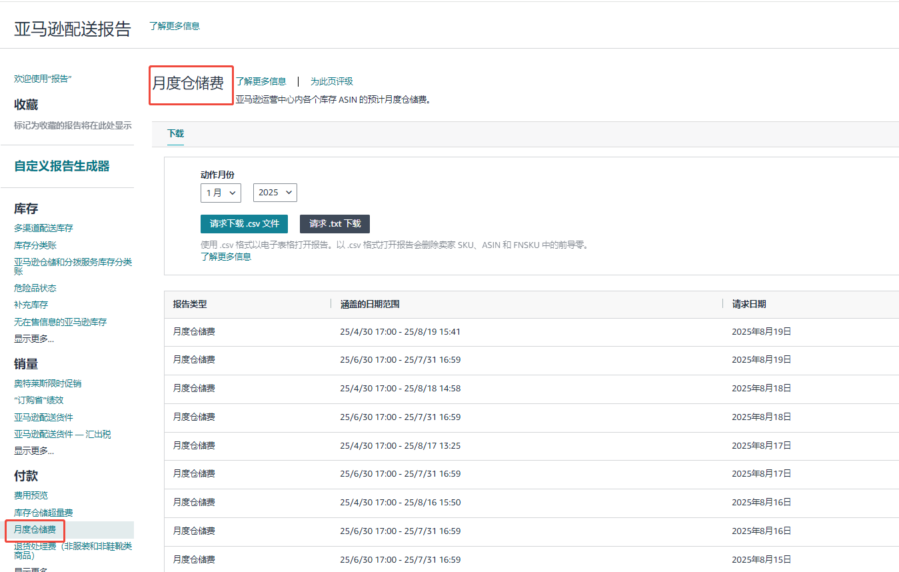Switch to the 下载 tab
Image resolution: width=899 pixels, height=572 pixels.
[x=175, y=133]
